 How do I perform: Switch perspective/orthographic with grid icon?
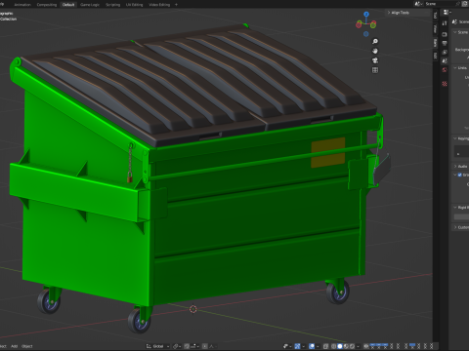click(375, 70)
